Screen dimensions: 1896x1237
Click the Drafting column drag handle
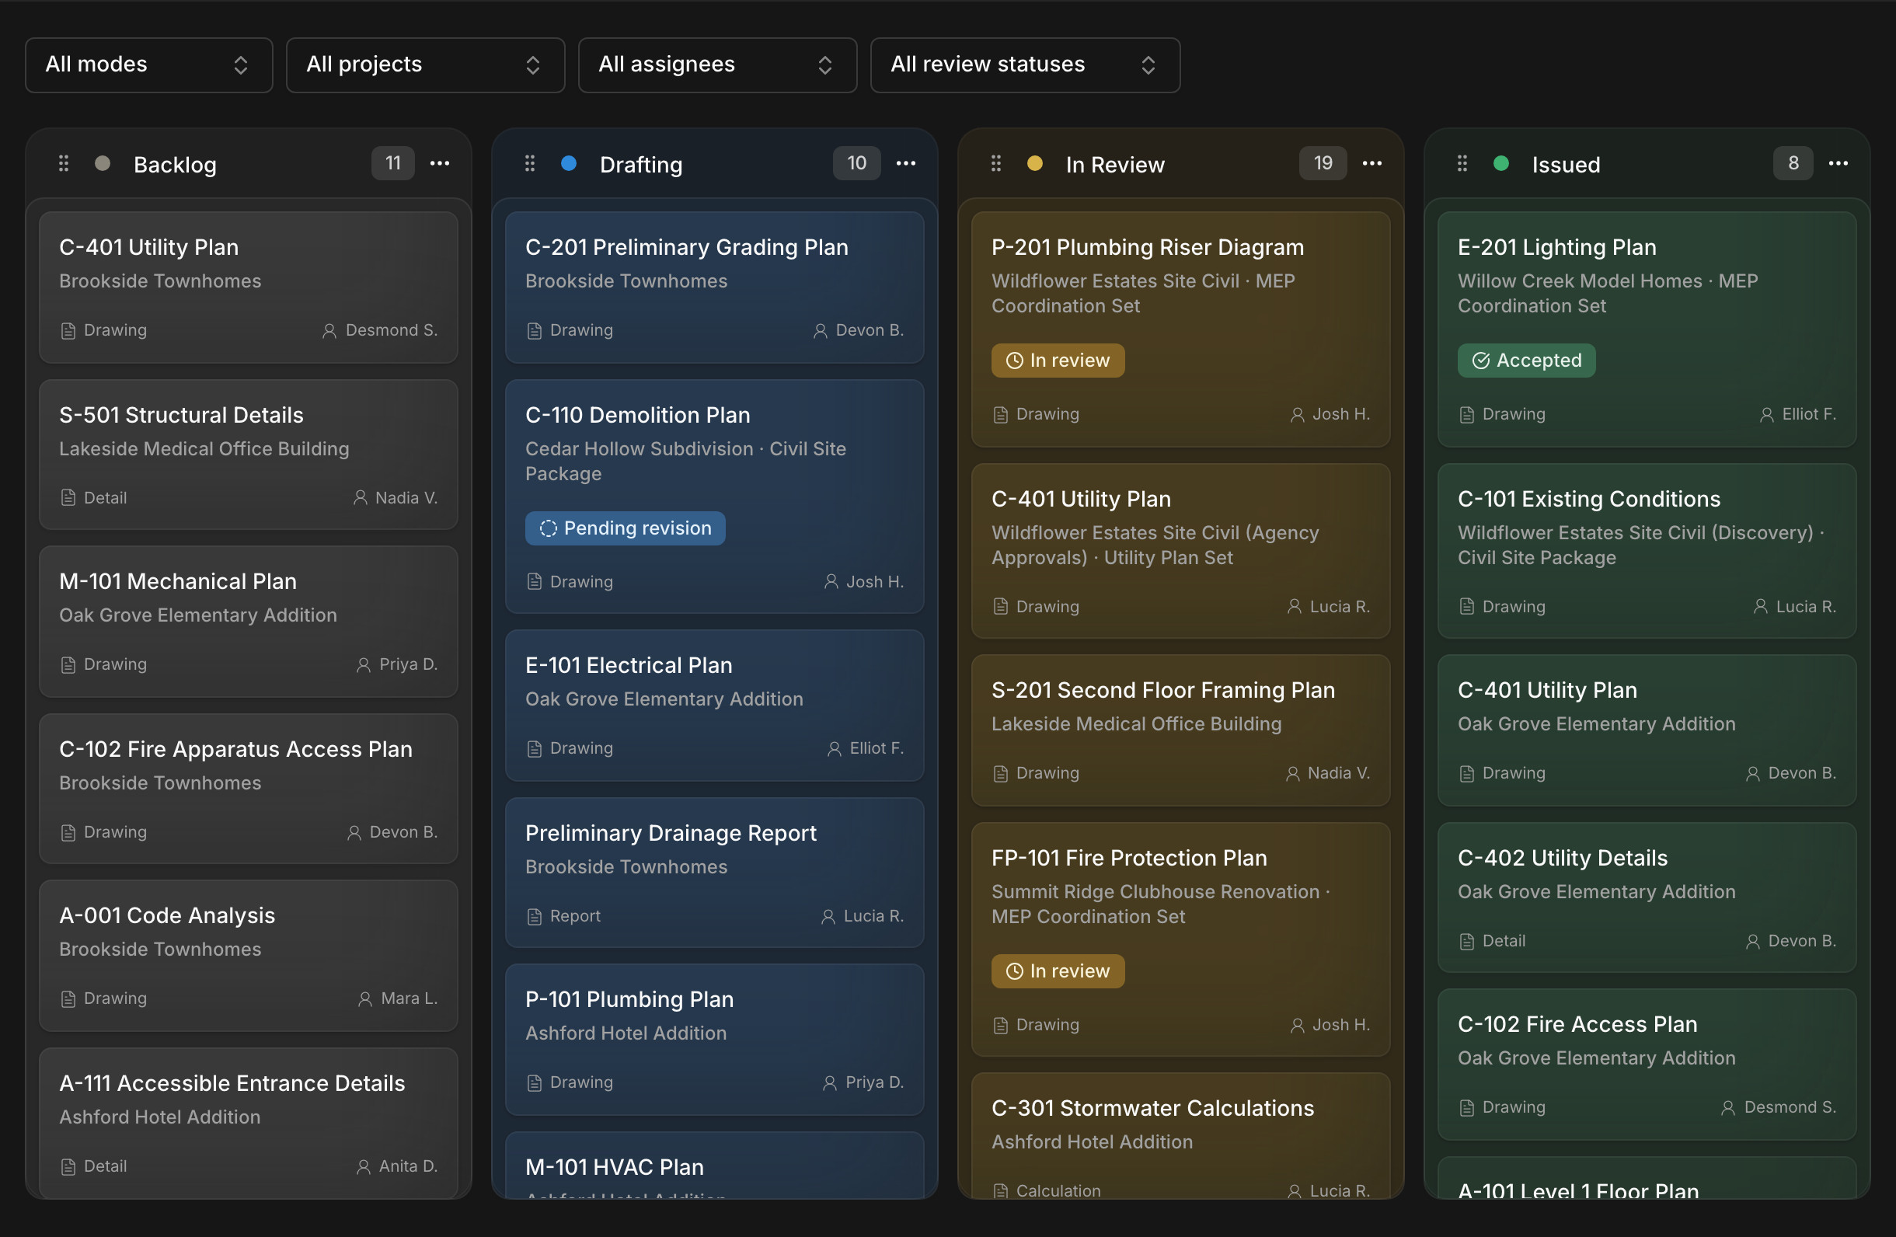(x=530, y=163)
